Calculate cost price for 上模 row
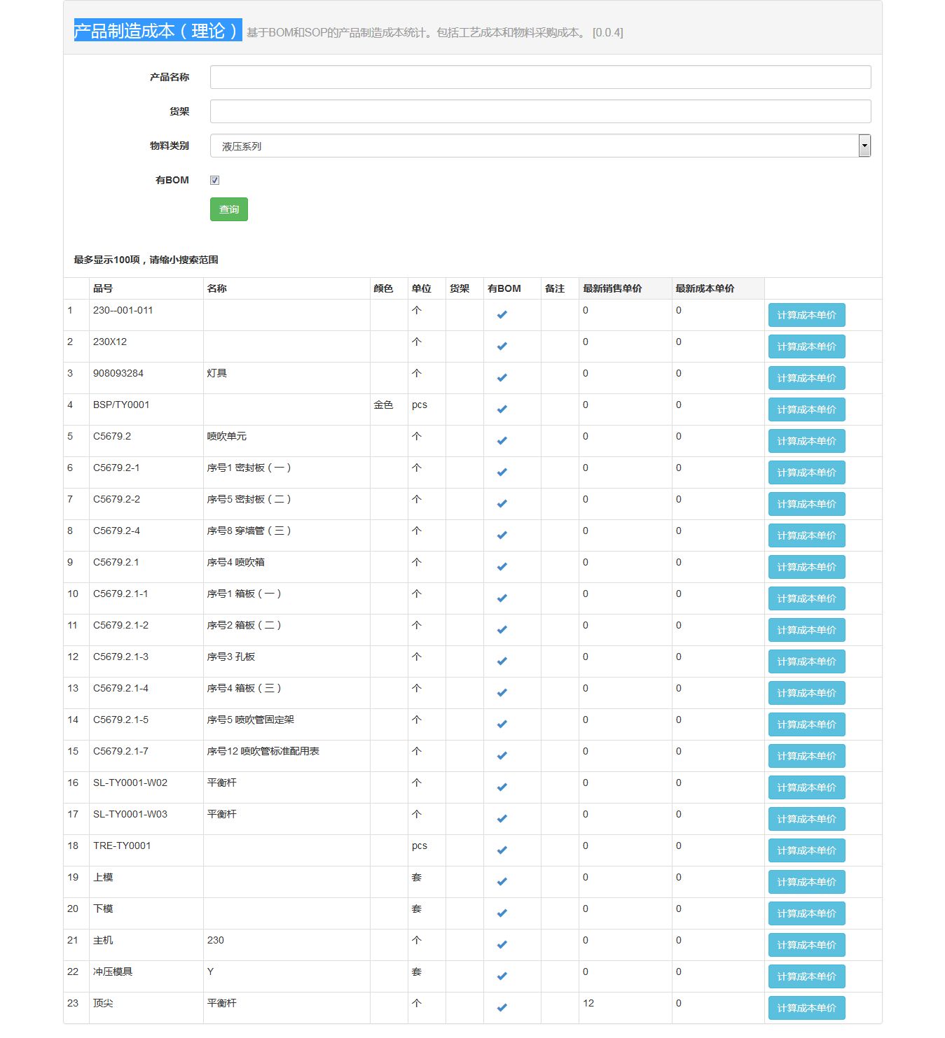The width and height of the screenshot is (945, 1038). 806,882
